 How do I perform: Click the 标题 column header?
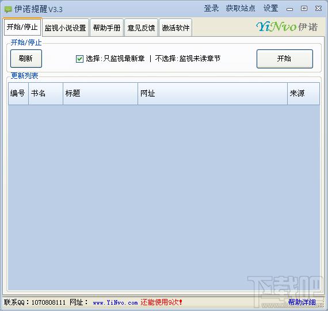100,94
